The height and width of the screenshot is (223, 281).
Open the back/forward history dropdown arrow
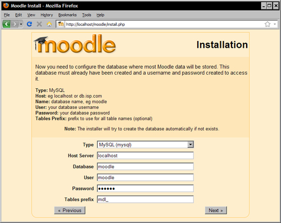tap(21, 24)
